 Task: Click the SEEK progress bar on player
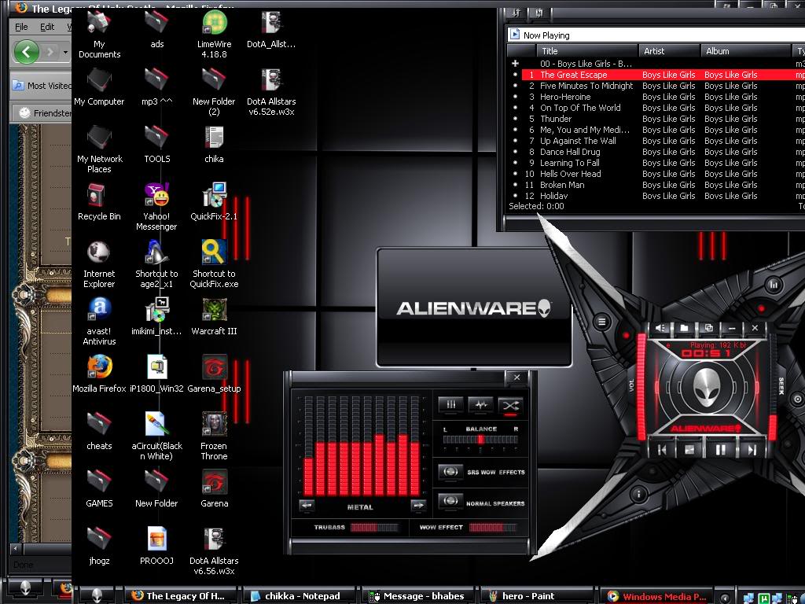tap(773, 387)
